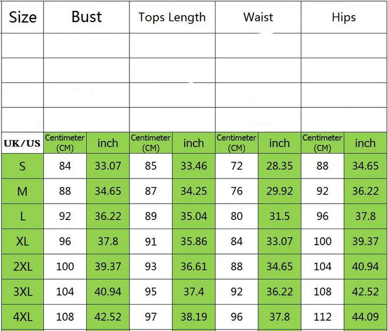This screenshot has height=331, width=388.
Task: Select the Waist centimeter value 72
Action: (237, 166)
